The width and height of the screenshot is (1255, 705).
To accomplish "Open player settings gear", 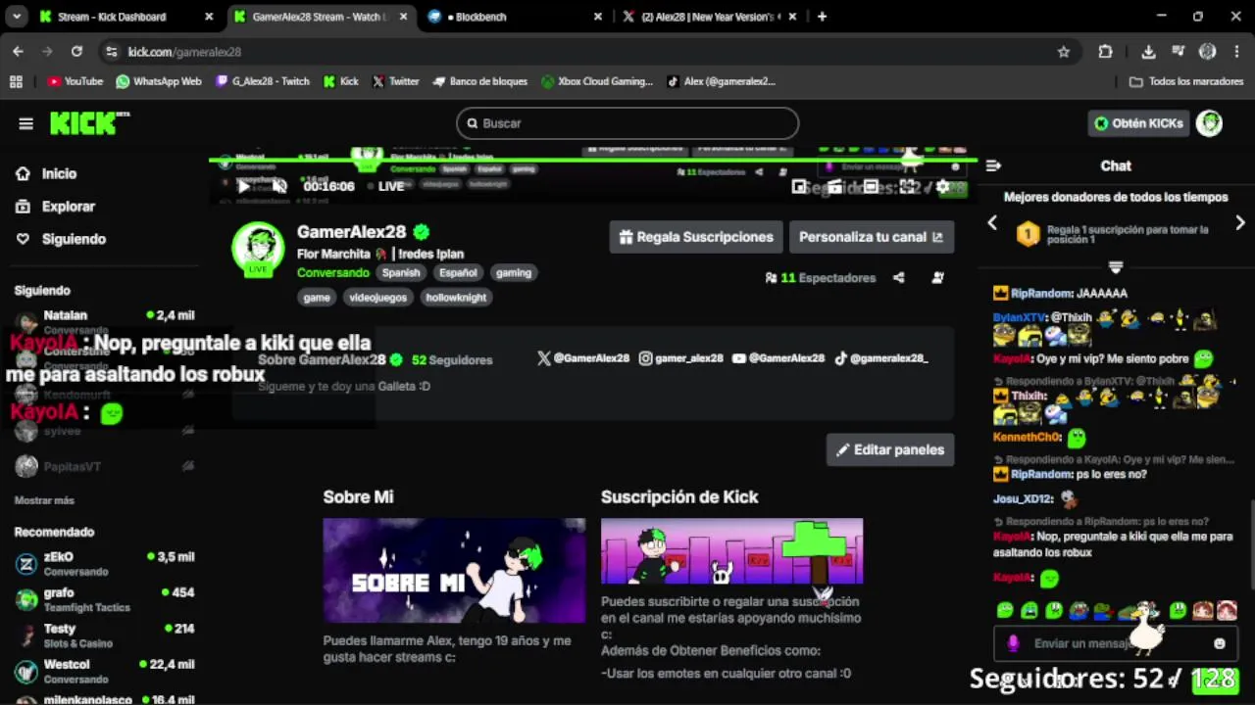I will (x=942, y=187).
